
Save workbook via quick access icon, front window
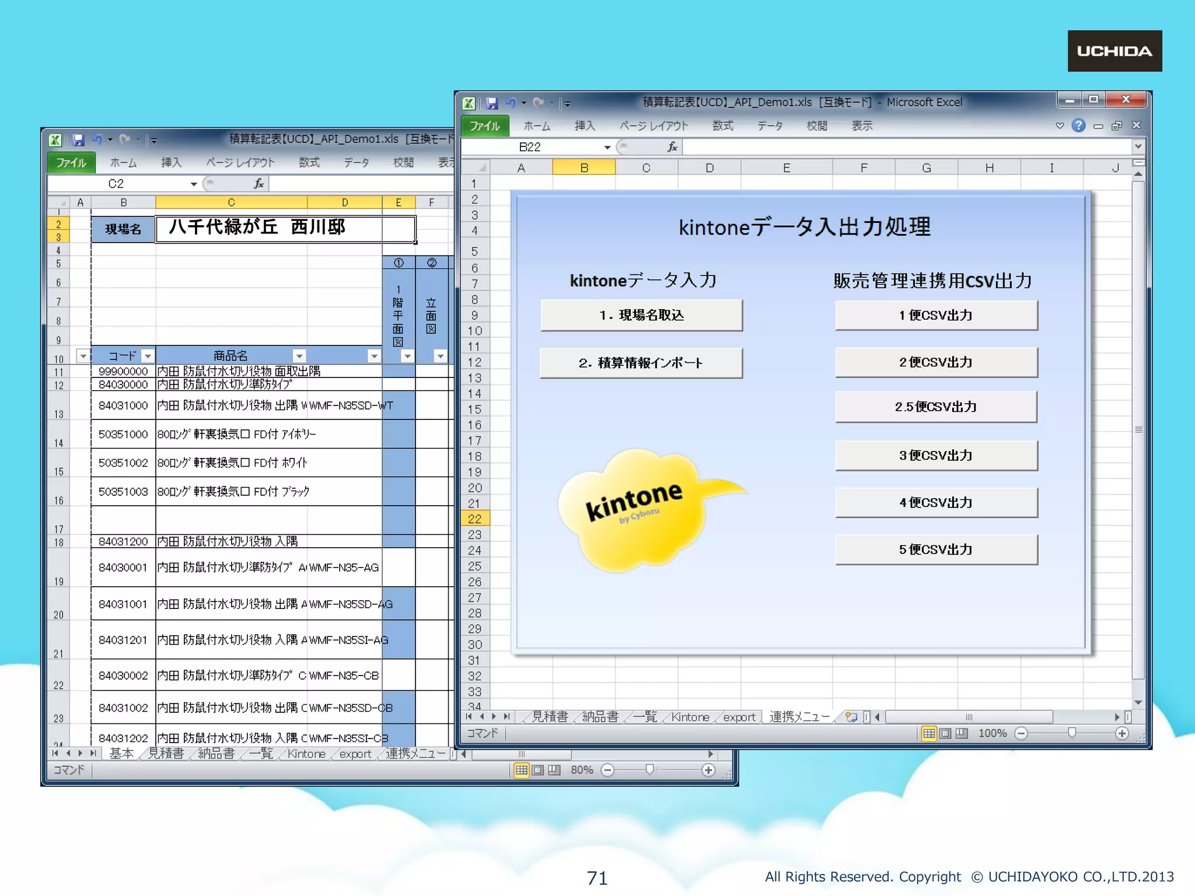click(x=492, y=103)
